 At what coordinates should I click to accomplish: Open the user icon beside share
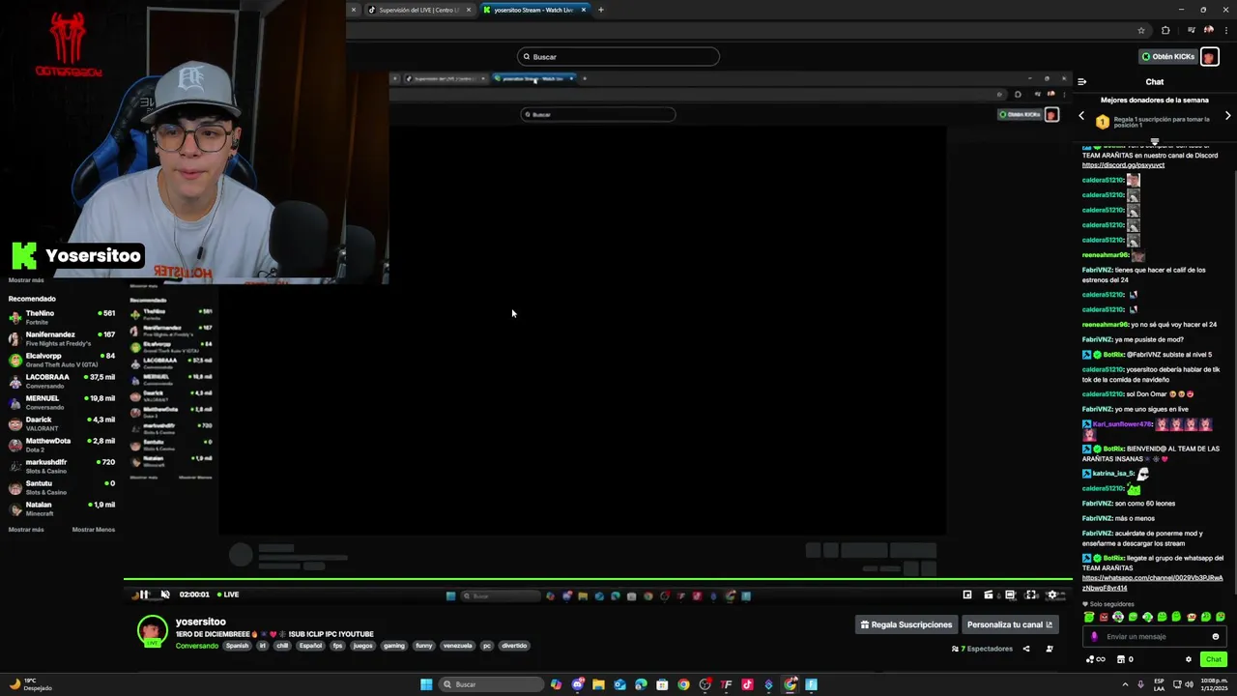(x=1050, y=649)
